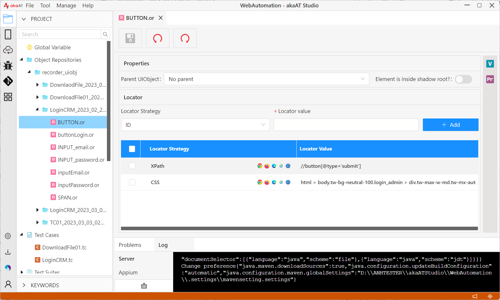This screenshot has width=500, height=300.
Task: Open LoginCRM.tc test case
Action: click(57, 260)
